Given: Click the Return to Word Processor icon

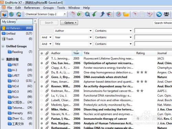Looking at the screenshot, I should [x=150, y=14].
